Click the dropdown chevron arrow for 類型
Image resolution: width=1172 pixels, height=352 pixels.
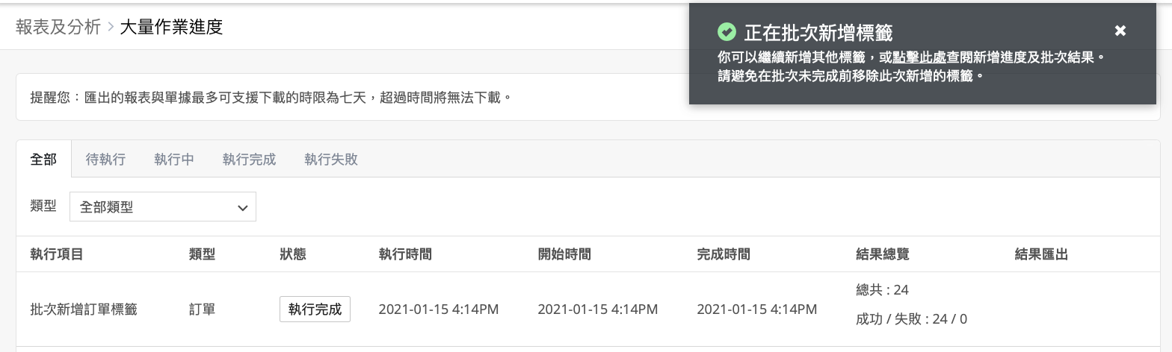point(242,208)
